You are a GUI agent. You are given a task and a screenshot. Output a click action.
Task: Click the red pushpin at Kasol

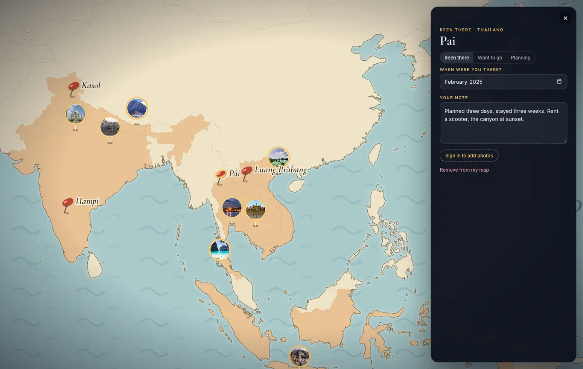pyautogui.click(x=73, y=89)
